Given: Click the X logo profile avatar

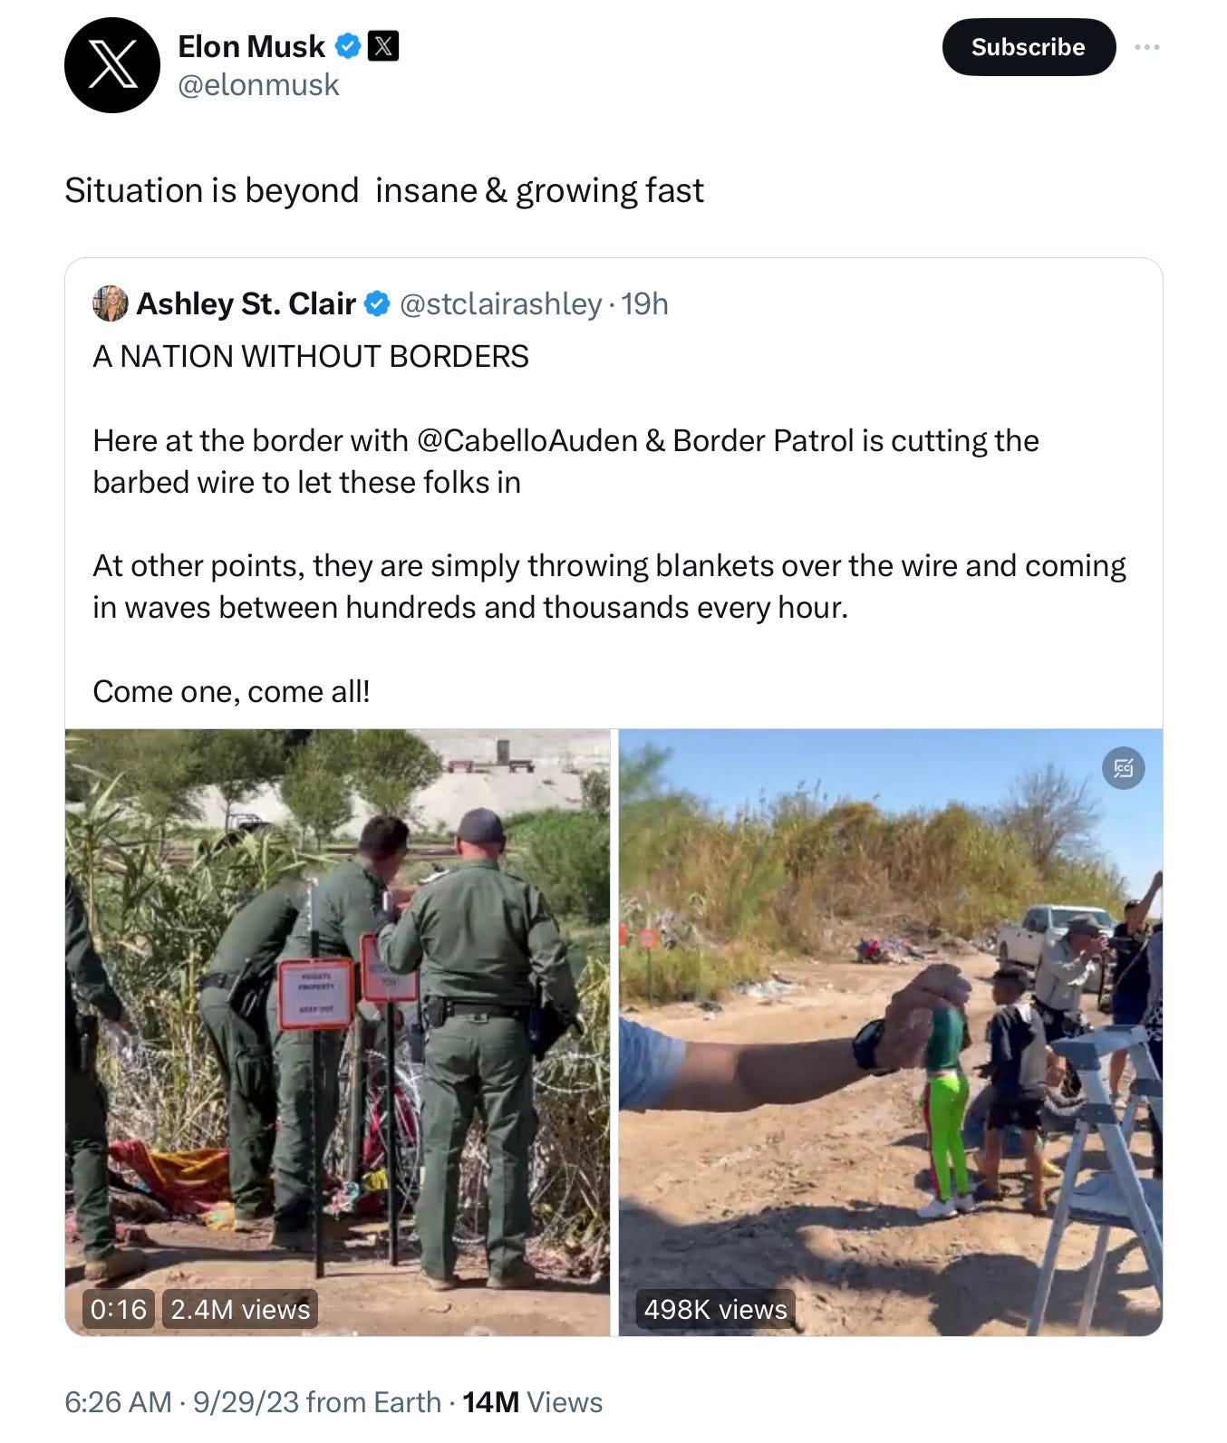Looking at the screenshot, I should pyautogui.click(x=112, y=65).
